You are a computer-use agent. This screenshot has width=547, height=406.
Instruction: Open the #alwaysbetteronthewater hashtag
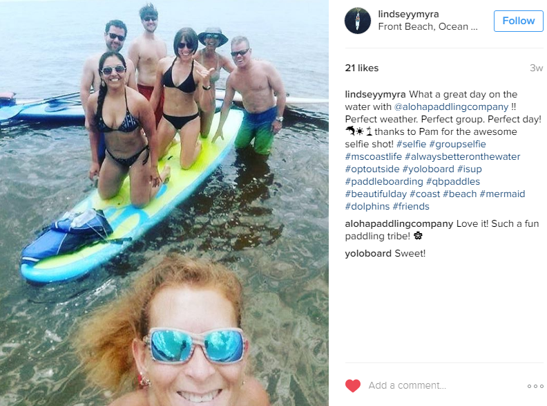[x=463, y=156]
